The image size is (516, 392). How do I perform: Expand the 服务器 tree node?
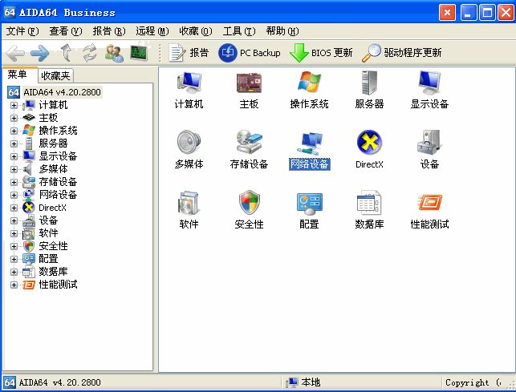(x=14, y=143)
